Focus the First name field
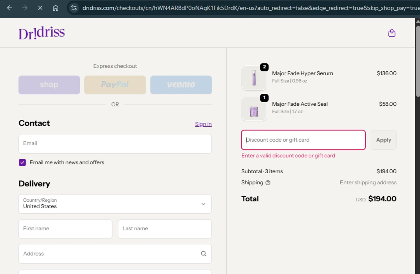The height and width of the screenshot is (274, 420). click(x=65, y=229)
